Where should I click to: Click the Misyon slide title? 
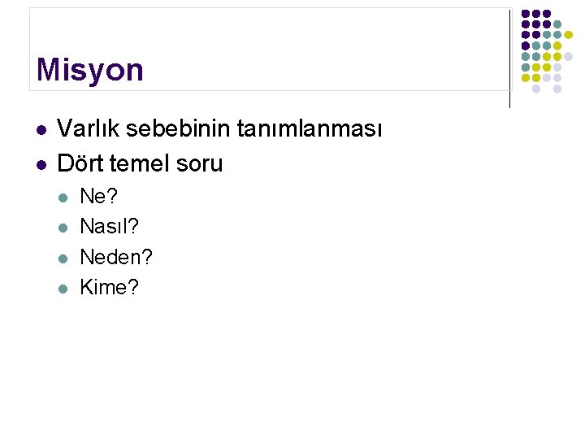[89, 70]
